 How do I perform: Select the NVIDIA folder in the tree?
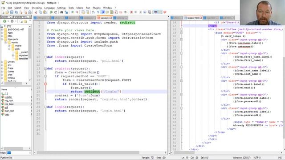coord(11,78)
